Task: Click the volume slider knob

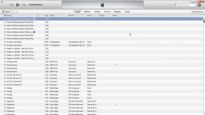Action: [43, 5]
